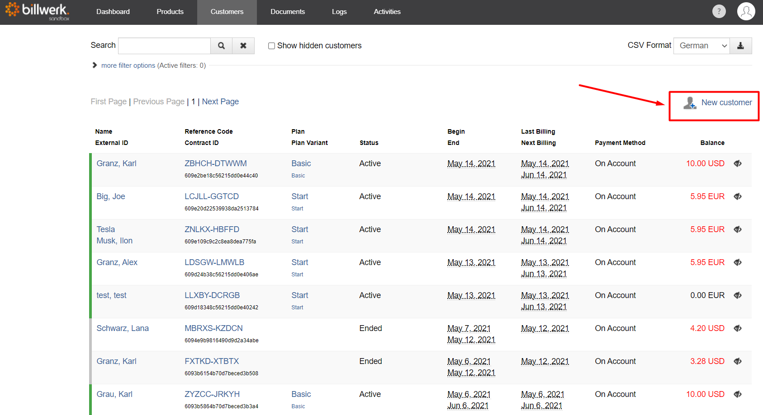
Task: Open contract ZYZCC-JRKYH
Action: pos(212,394)
